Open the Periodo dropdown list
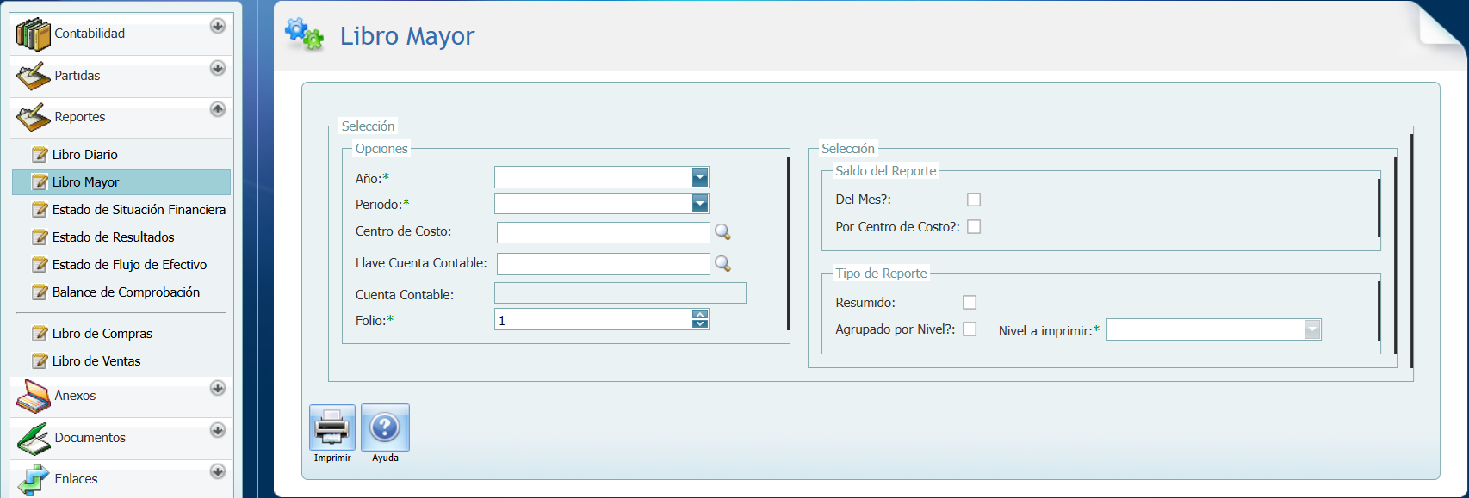The image size is (1469, 498). click(700, 204)
